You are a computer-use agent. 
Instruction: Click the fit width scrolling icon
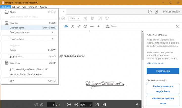pyautogui.click(x=85, y=18)
